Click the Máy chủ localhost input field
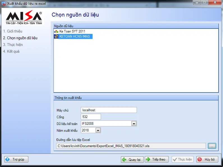The height and width of the screenshot is (167, 223). point(109,110)
